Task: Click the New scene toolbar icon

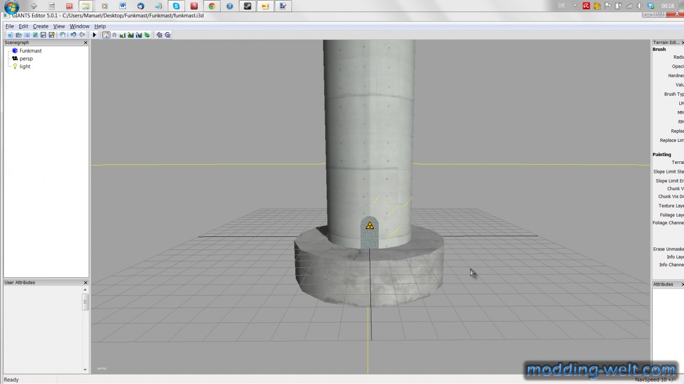Action: [10, 35]
